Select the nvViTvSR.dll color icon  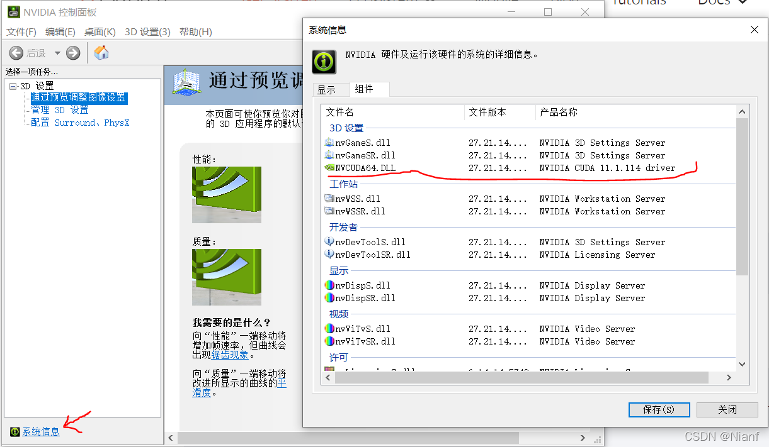[x=329, y=341]
